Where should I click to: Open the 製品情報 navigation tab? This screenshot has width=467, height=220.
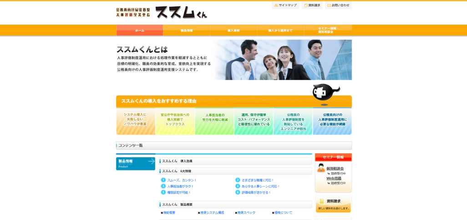pyautogui.click(x=187, y=31)
